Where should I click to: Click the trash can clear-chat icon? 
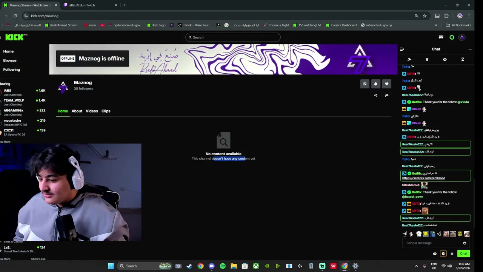[427, 59]
